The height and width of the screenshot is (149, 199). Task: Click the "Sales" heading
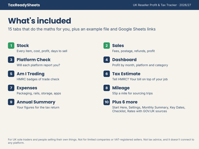[x=118, y=45]
